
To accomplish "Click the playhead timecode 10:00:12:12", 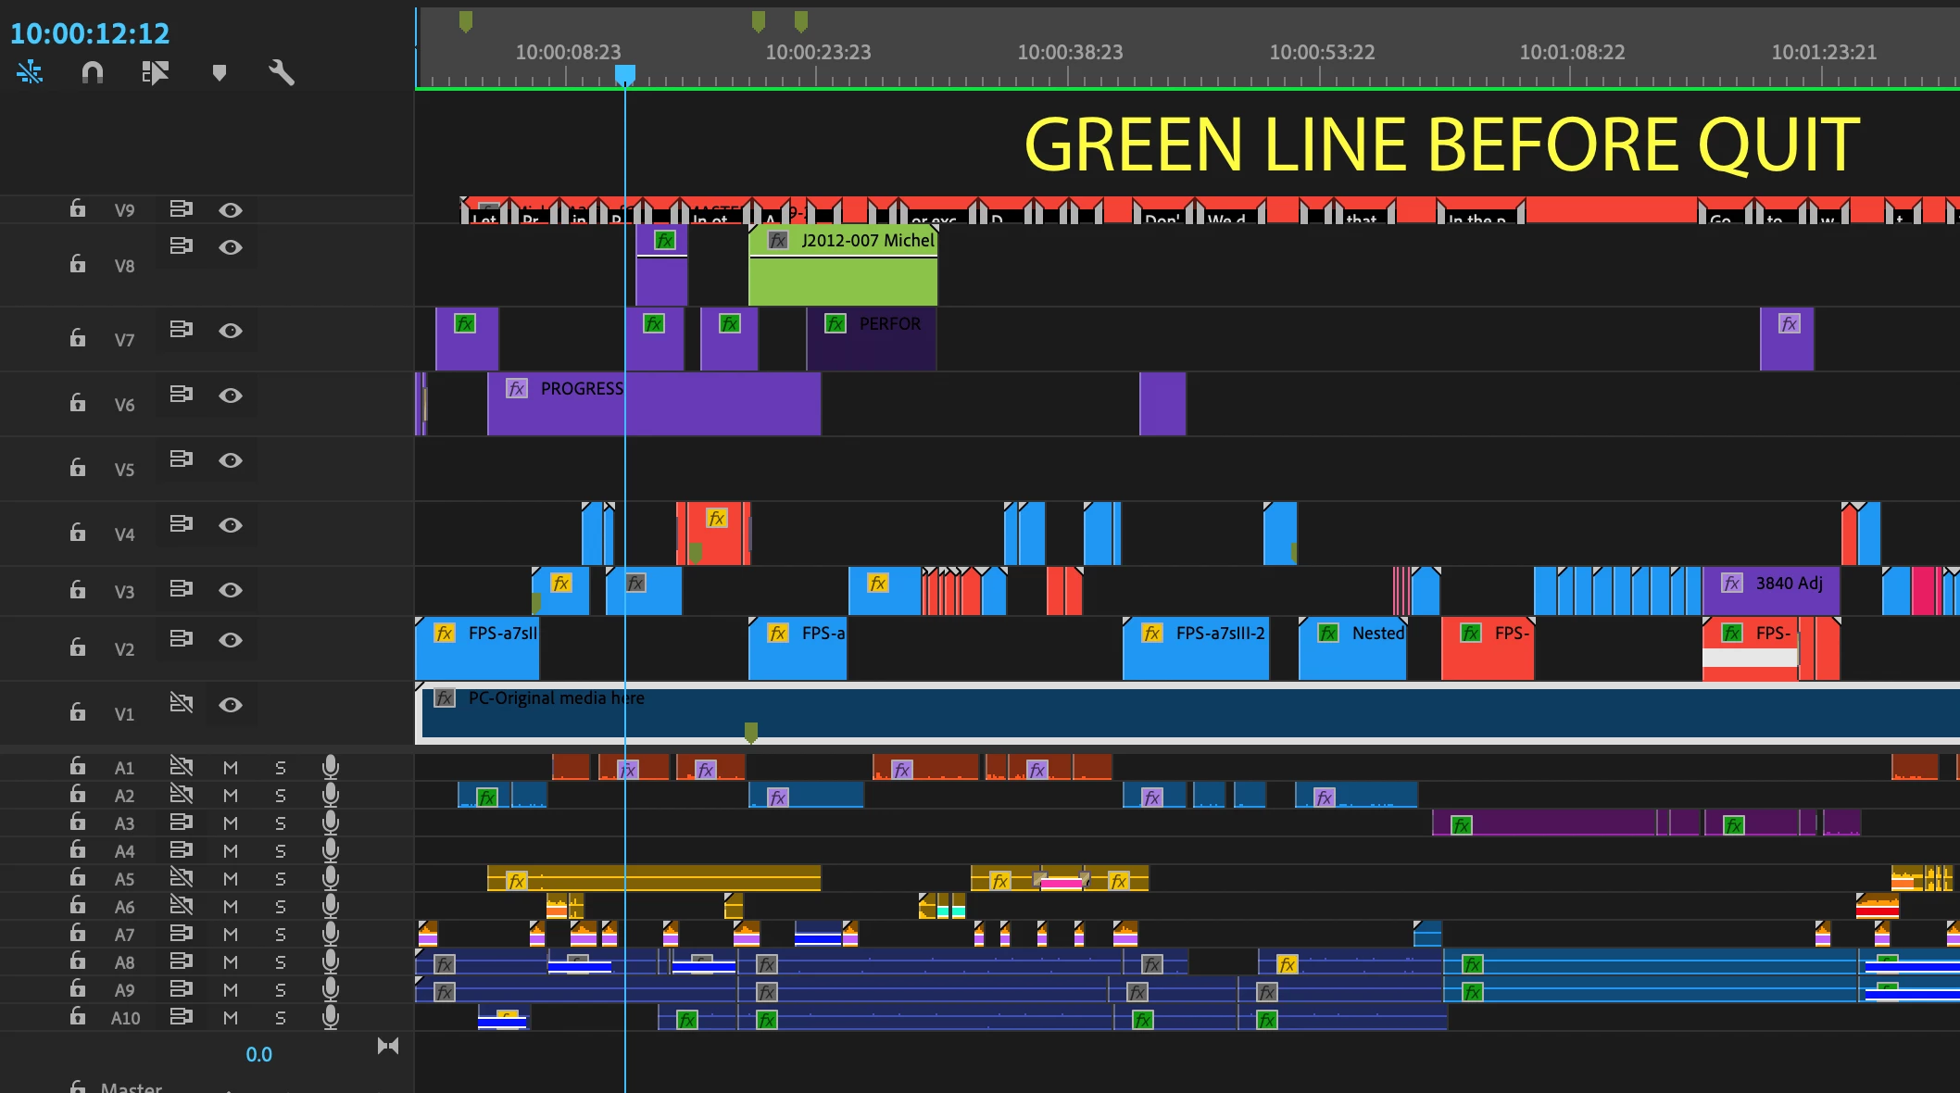I will [90, 34].
